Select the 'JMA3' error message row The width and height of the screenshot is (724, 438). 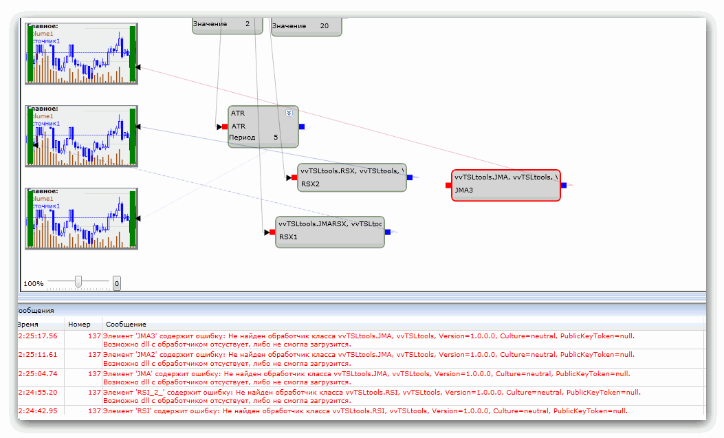(362, 340)
